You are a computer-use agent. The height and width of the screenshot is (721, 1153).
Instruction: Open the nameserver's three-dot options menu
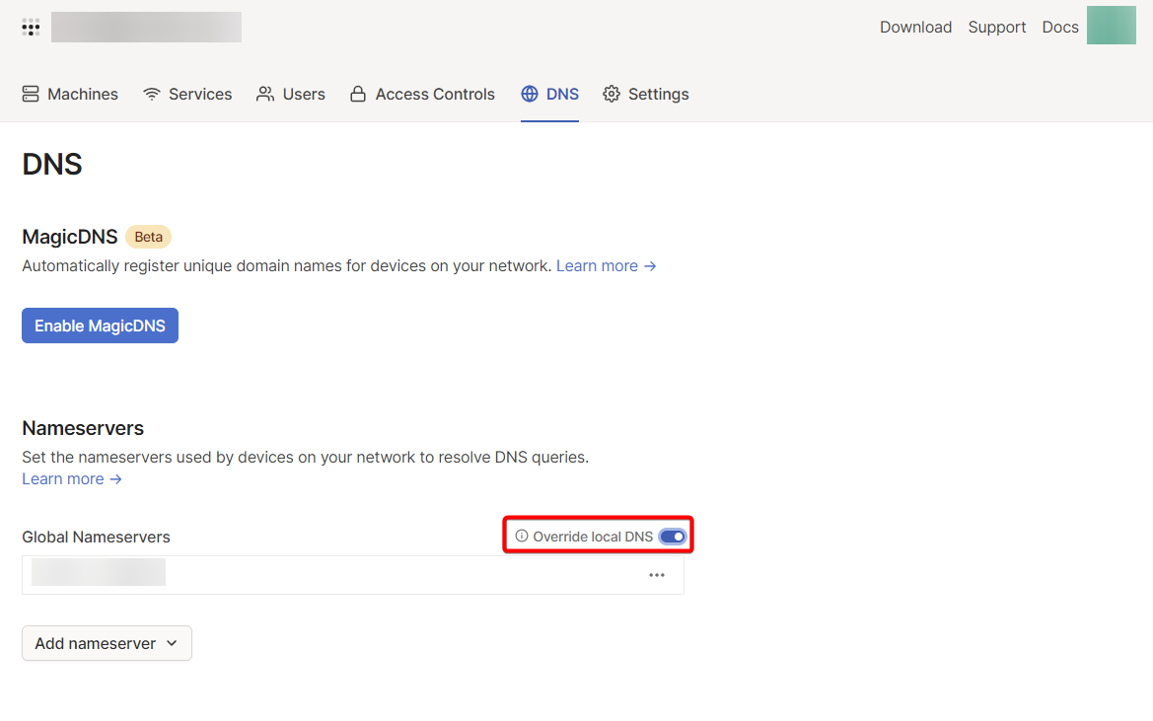point(657,575)
